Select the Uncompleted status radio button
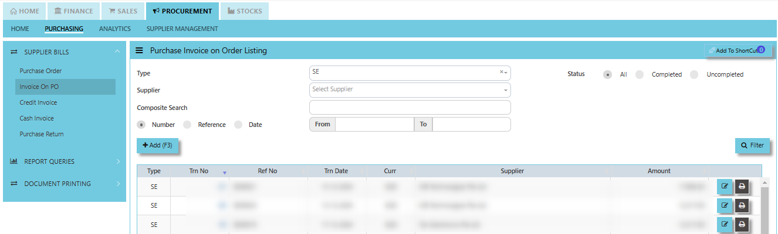Viewport: 778px width, 234px height. click(694, 74)
